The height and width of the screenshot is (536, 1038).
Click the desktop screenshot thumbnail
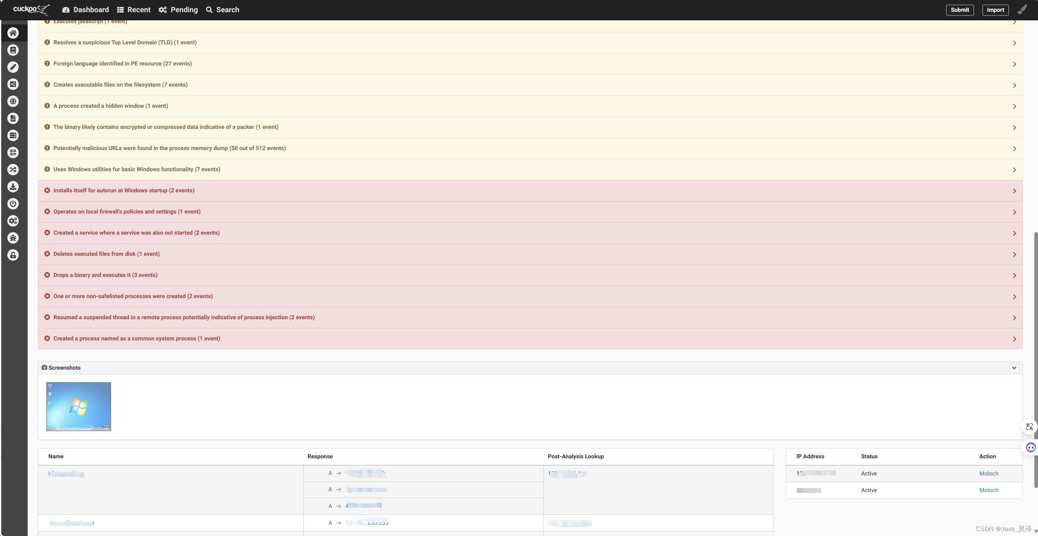click(x=78, y=406)
